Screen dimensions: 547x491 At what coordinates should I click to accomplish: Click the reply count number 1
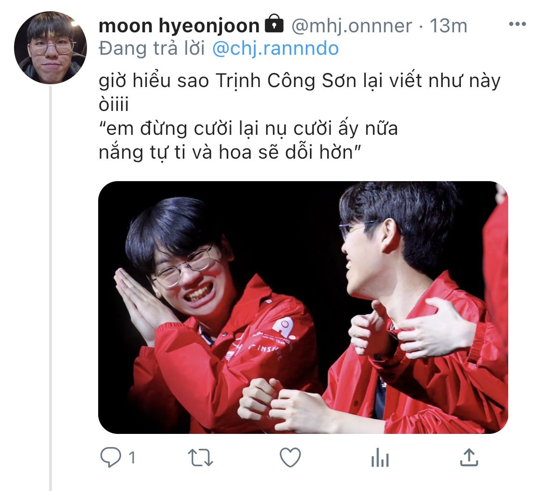pyautogui.click(x=132, y=457)
